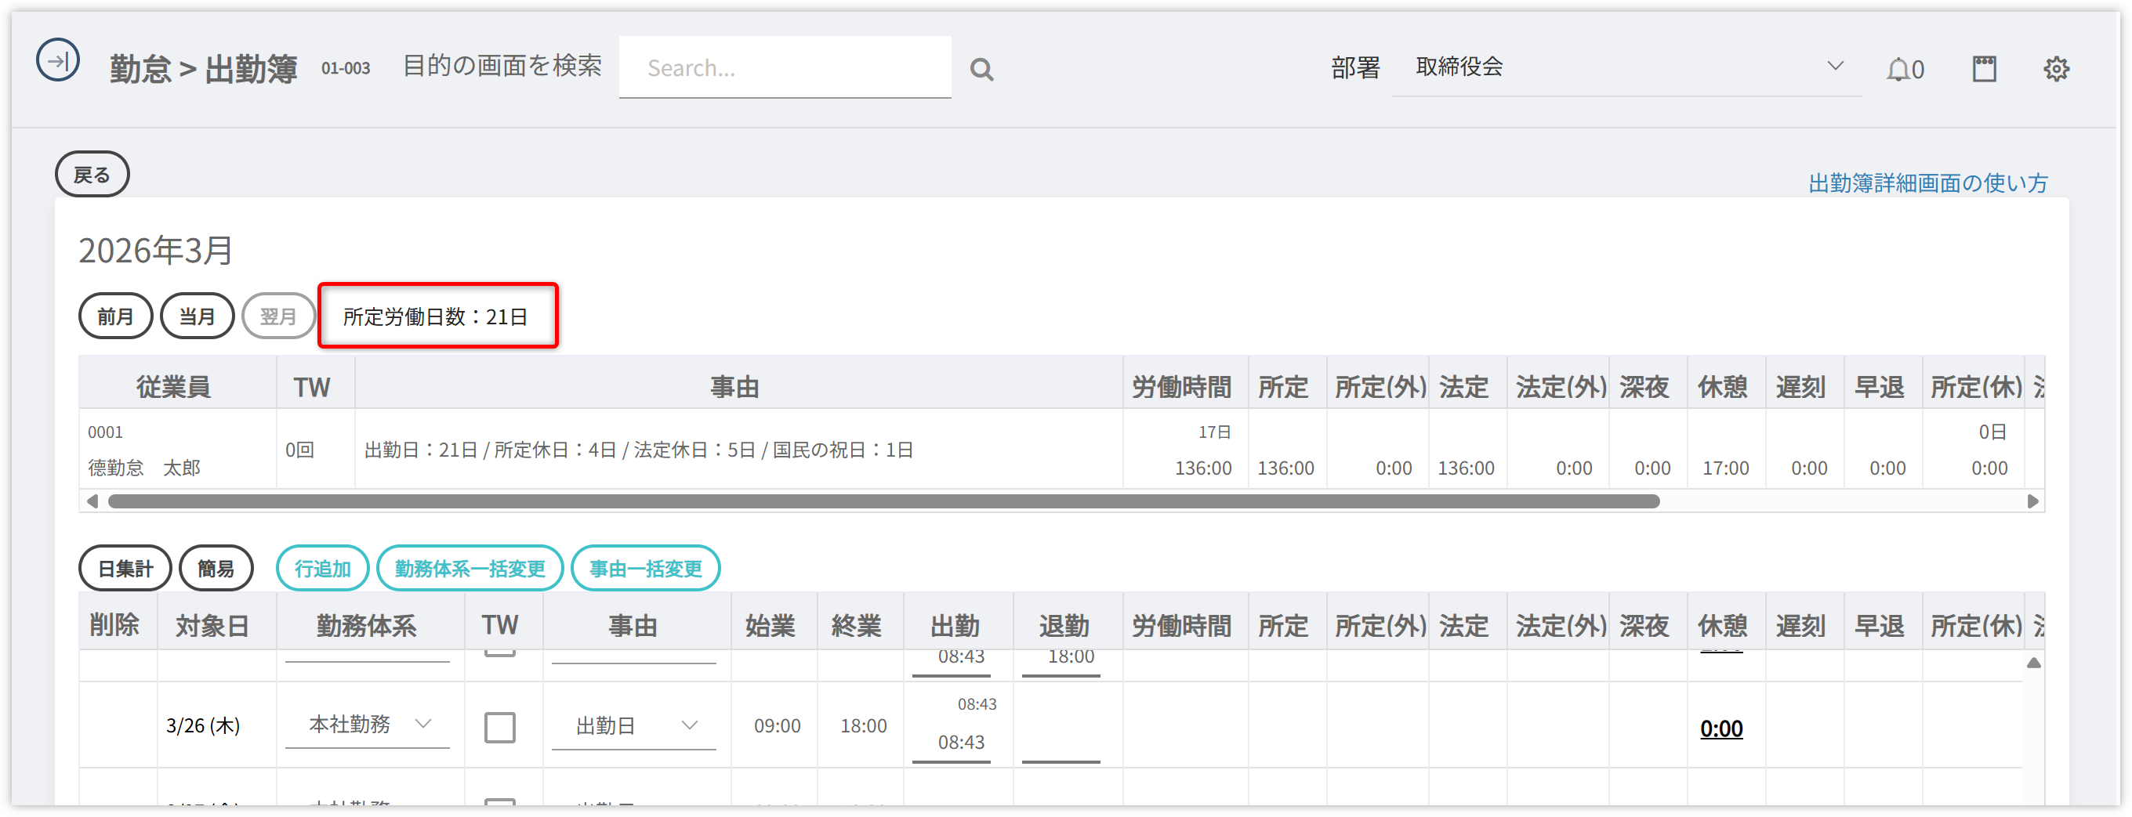Click the search magnifier icon
Image resolution: width=2132 pixels, height=817 pixels.
click(981, 70)
